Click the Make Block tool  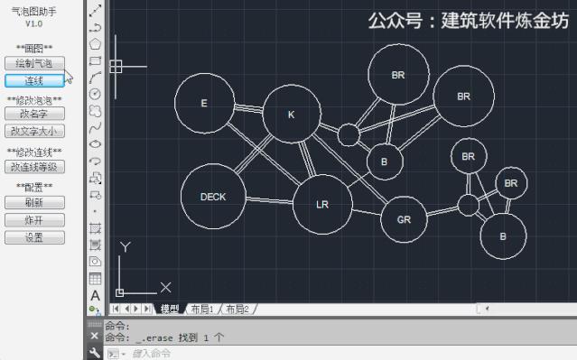(95, 195)
